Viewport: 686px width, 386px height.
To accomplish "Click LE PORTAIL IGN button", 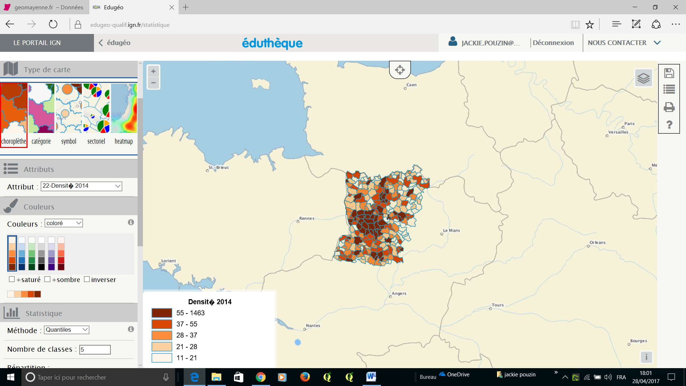I will click(x=37, y=43).
